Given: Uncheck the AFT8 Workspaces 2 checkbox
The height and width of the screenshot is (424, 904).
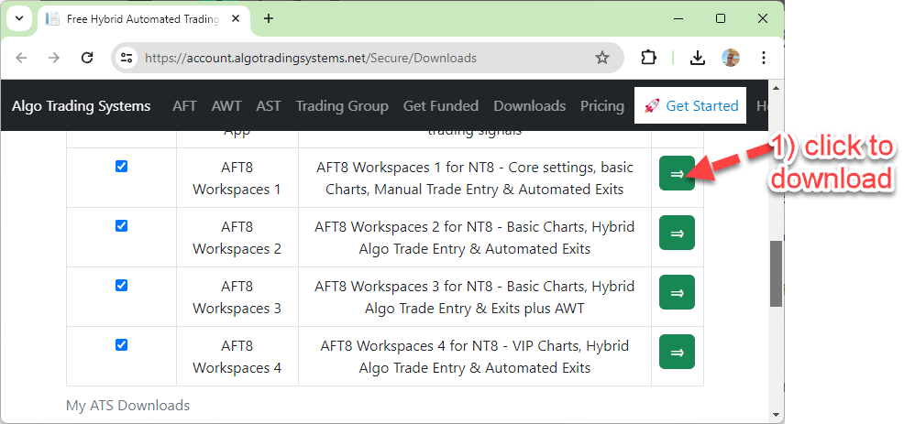Looking at the screenshot, I should [121, 226].
